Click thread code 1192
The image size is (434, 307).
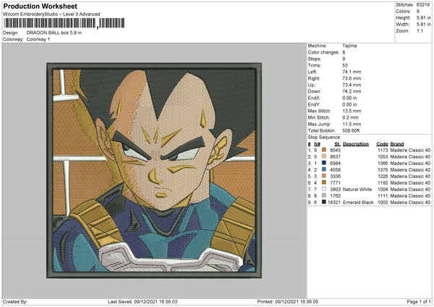383,182
